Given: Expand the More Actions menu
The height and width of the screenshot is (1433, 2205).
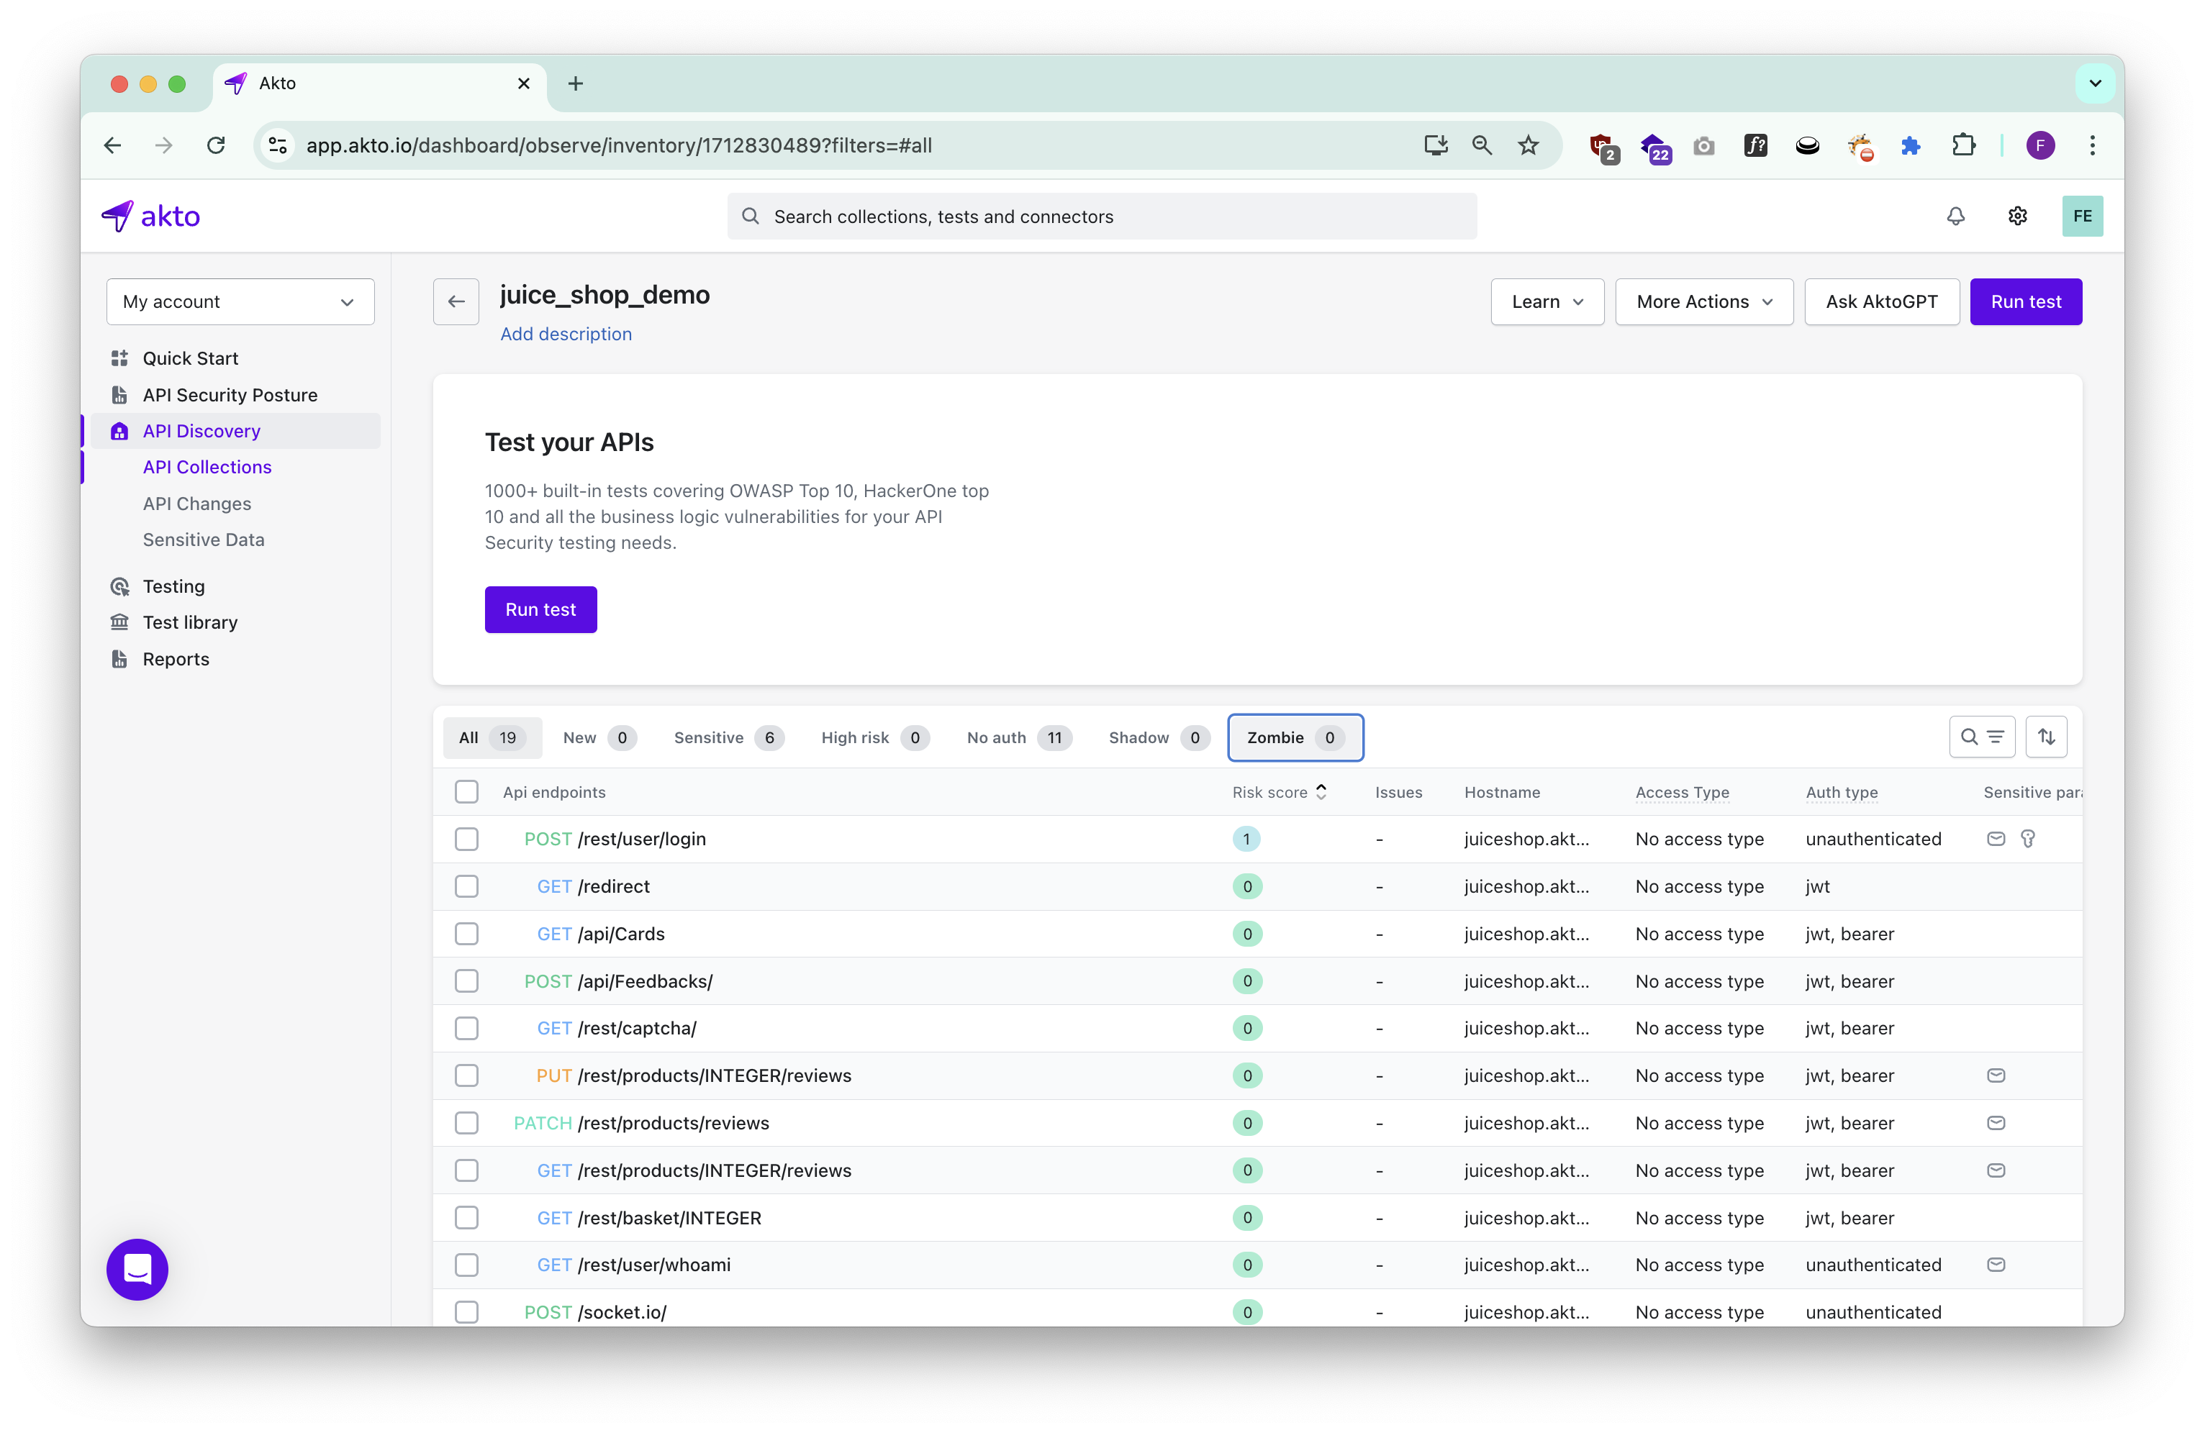Looking at the screenshot, I should click(1703, 302).
